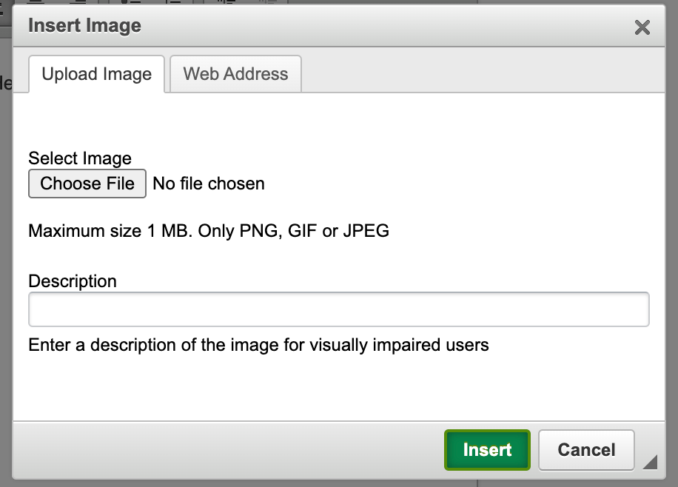The width and height of the screenshot is (678, 487).
Task: Switch to the Web Address tab
Action: tap(235, 74)
